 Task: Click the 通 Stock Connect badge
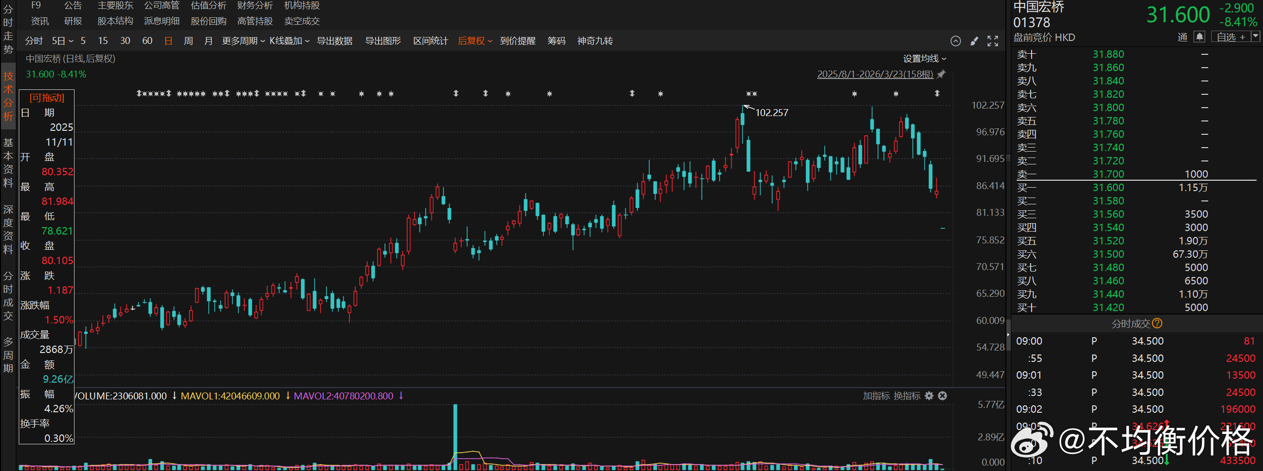(1183, 37)
